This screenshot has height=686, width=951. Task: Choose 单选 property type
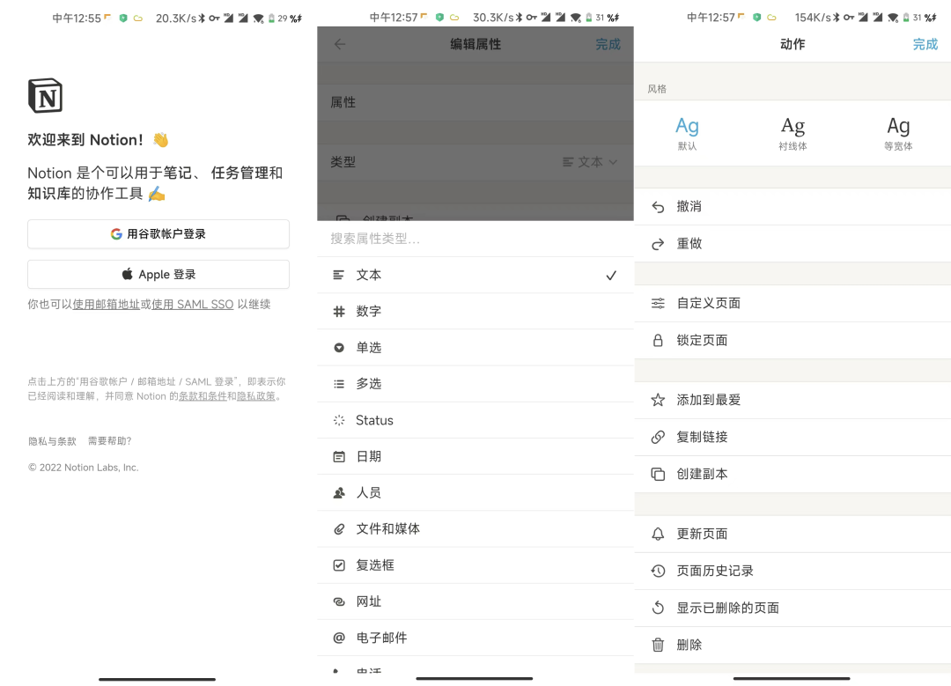click(475, 348)
